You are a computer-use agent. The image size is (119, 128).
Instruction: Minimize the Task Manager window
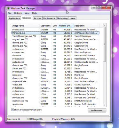[94, 8]
